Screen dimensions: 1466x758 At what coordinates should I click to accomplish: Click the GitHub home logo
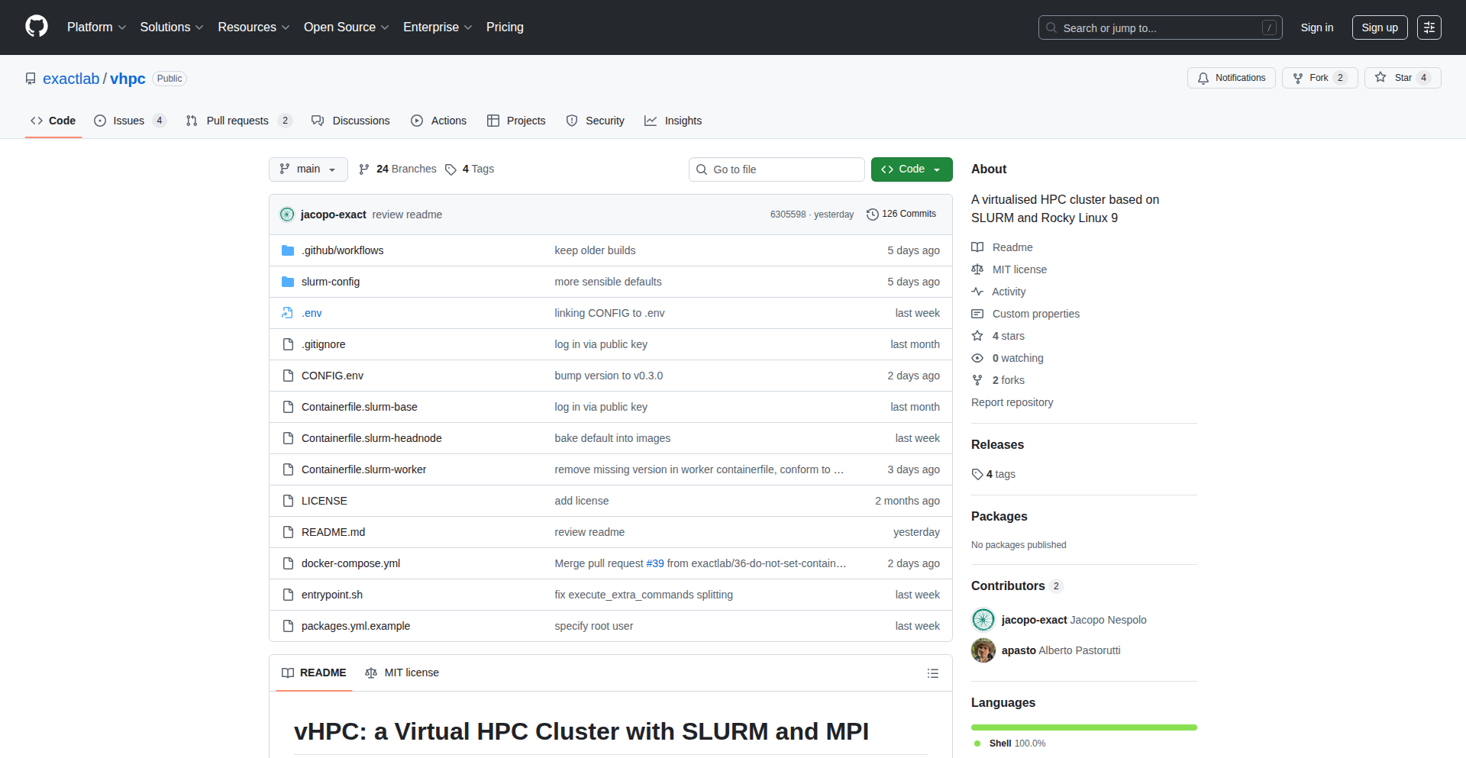[35, 27]
